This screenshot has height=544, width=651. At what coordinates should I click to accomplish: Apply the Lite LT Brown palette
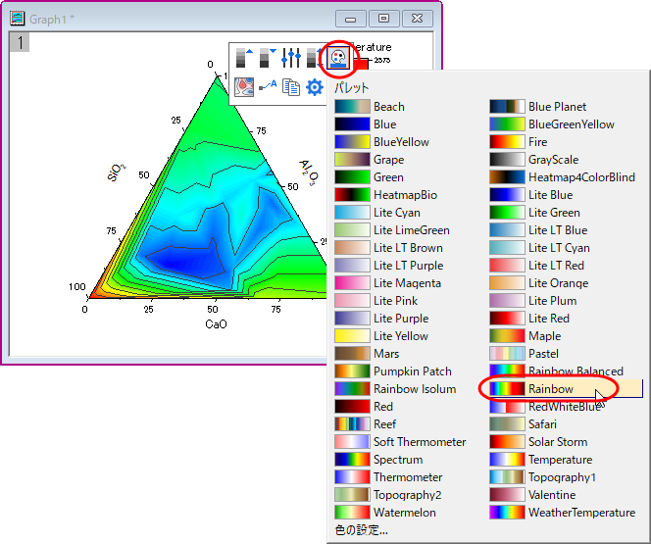click(x=388, y=248)
